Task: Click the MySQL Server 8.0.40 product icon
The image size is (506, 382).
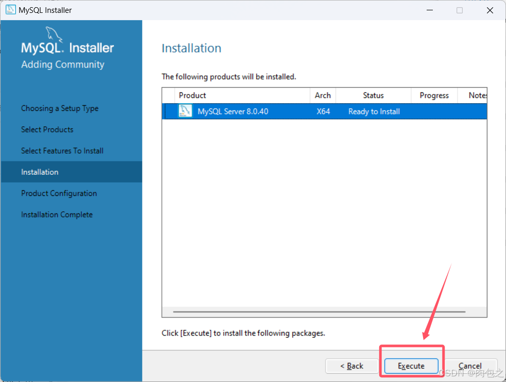Action: tap(185, 111)
